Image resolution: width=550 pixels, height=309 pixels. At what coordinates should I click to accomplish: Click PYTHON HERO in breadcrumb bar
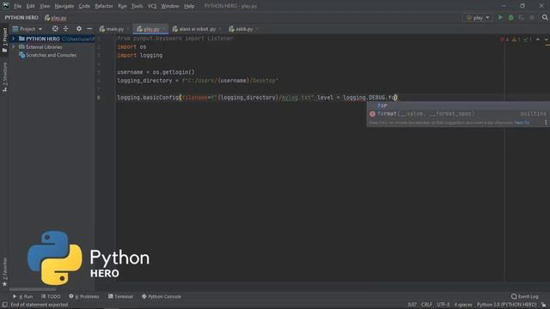tap(21, 17)
